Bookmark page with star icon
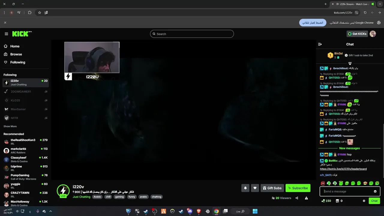Screen dimensions: 384x216 [39, 13]
